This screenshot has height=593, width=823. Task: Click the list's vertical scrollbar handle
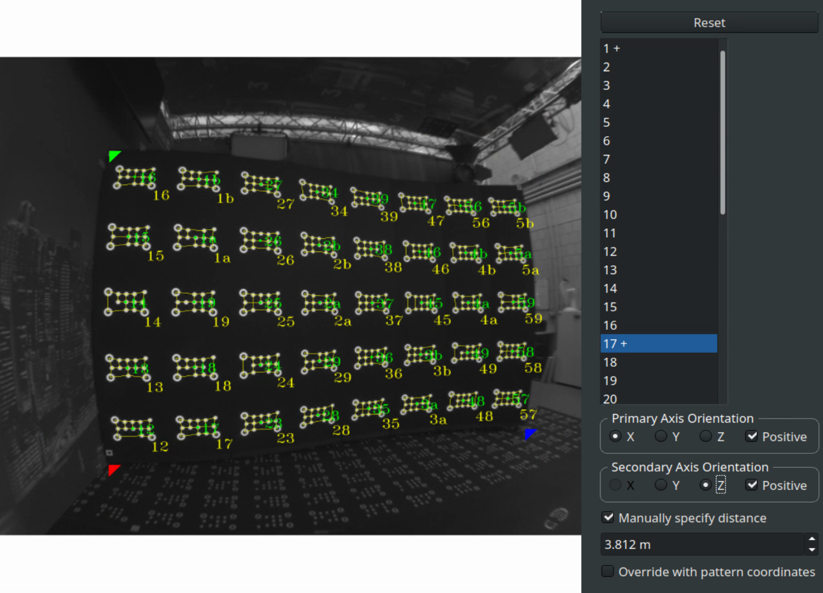[x=723, y=132]
